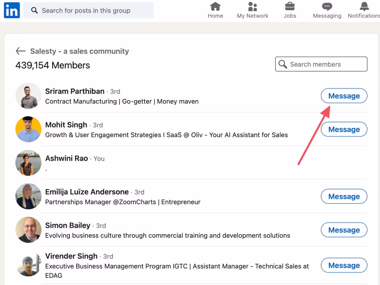Select Simon Bailey's name
The width and height of the screenshot is (380, 285).
68,225
